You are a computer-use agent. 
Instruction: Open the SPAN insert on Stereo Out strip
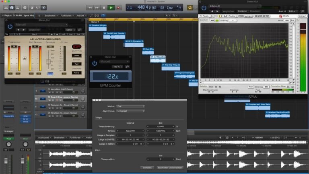[25, 122]
